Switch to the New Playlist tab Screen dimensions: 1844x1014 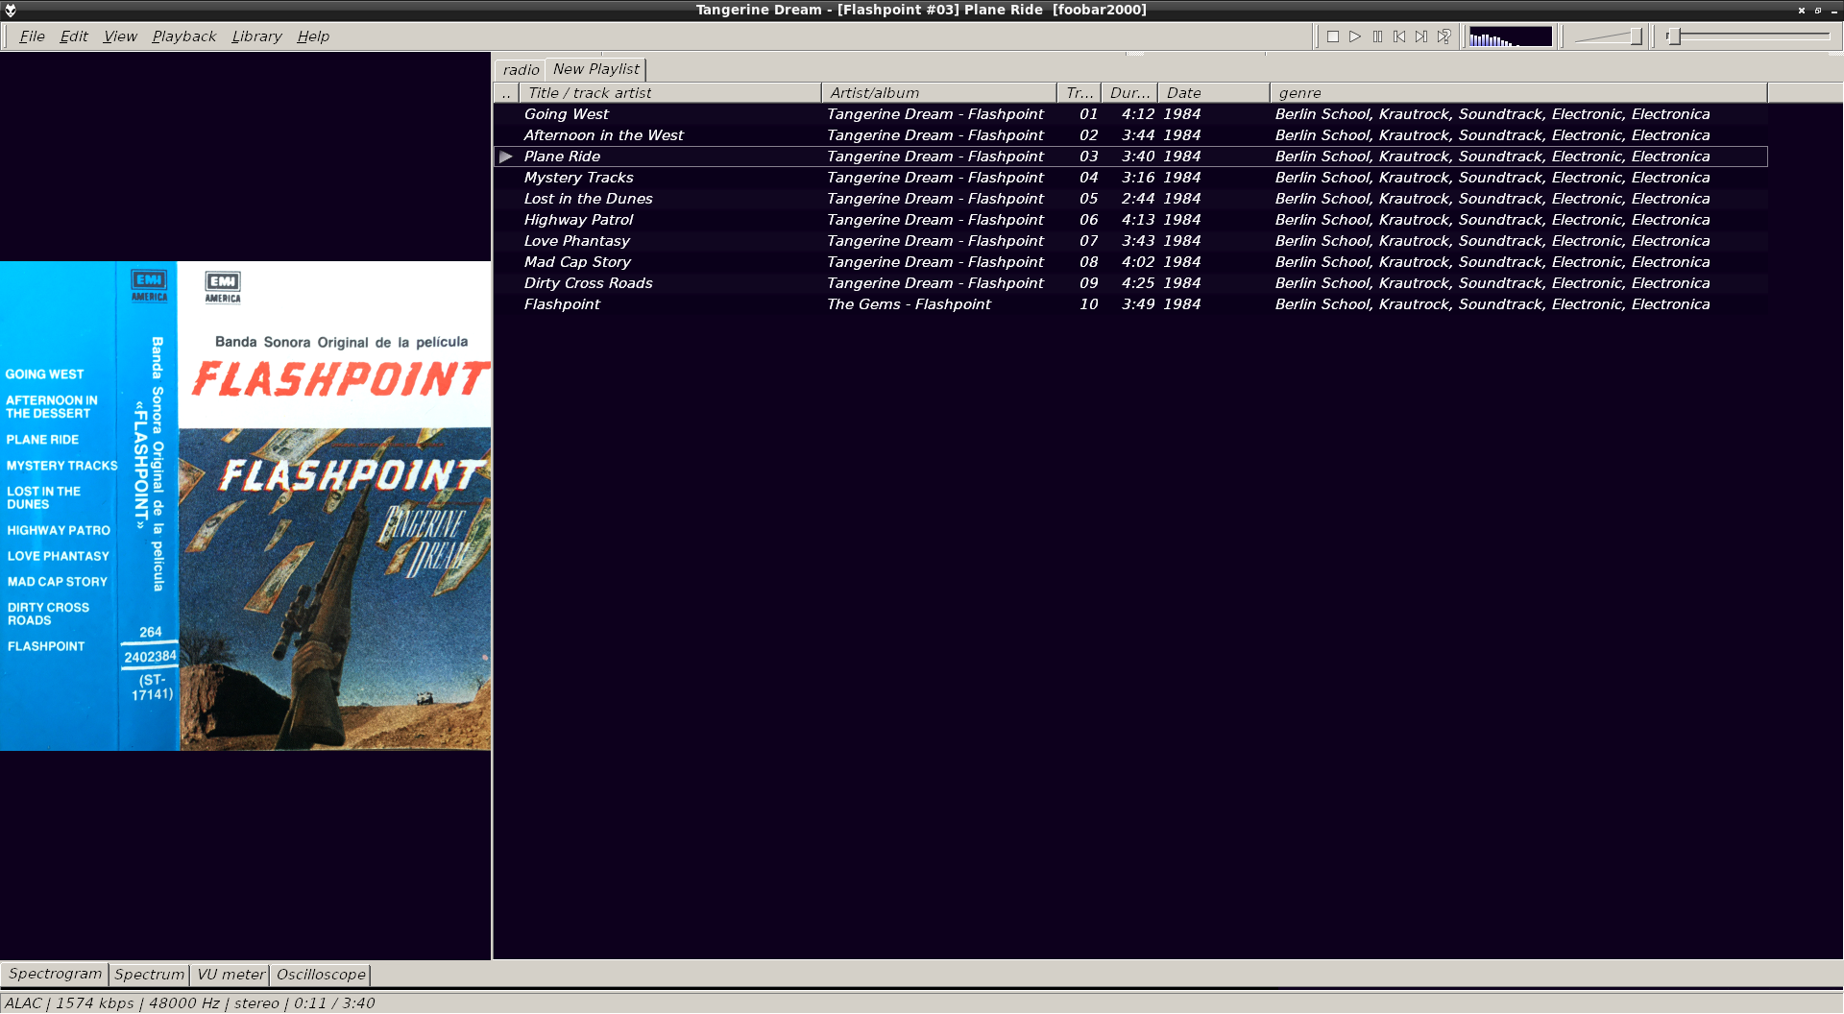point(595,69)
